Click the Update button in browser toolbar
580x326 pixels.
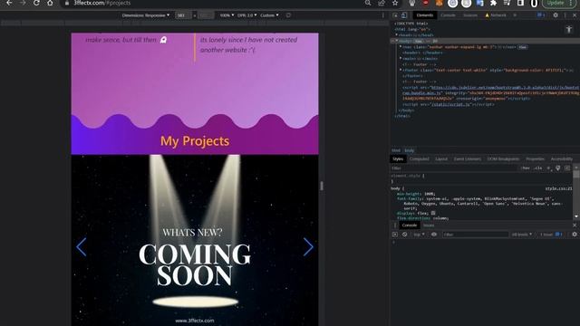(556, 3)
